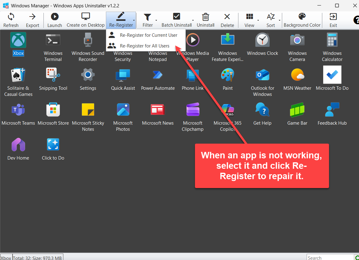Viewport: 359px width, 260px height.
Task: Select the Windows Feature Experience icon
Action: tap(228, 40)
